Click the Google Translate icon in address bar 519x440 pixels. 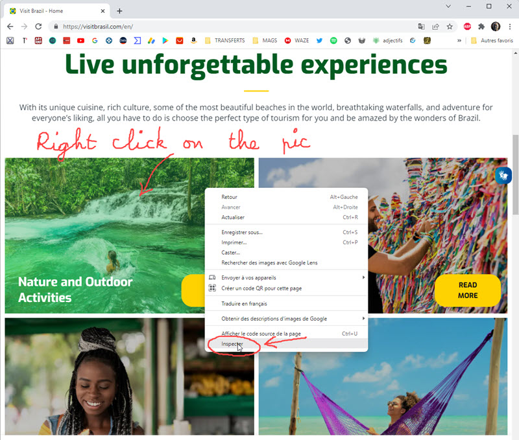421,27
